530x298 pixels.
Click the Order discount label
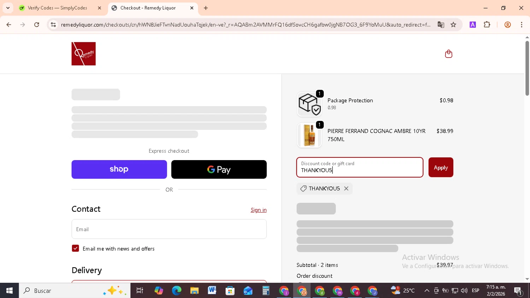pyautogui.click(x=314, y=276)
